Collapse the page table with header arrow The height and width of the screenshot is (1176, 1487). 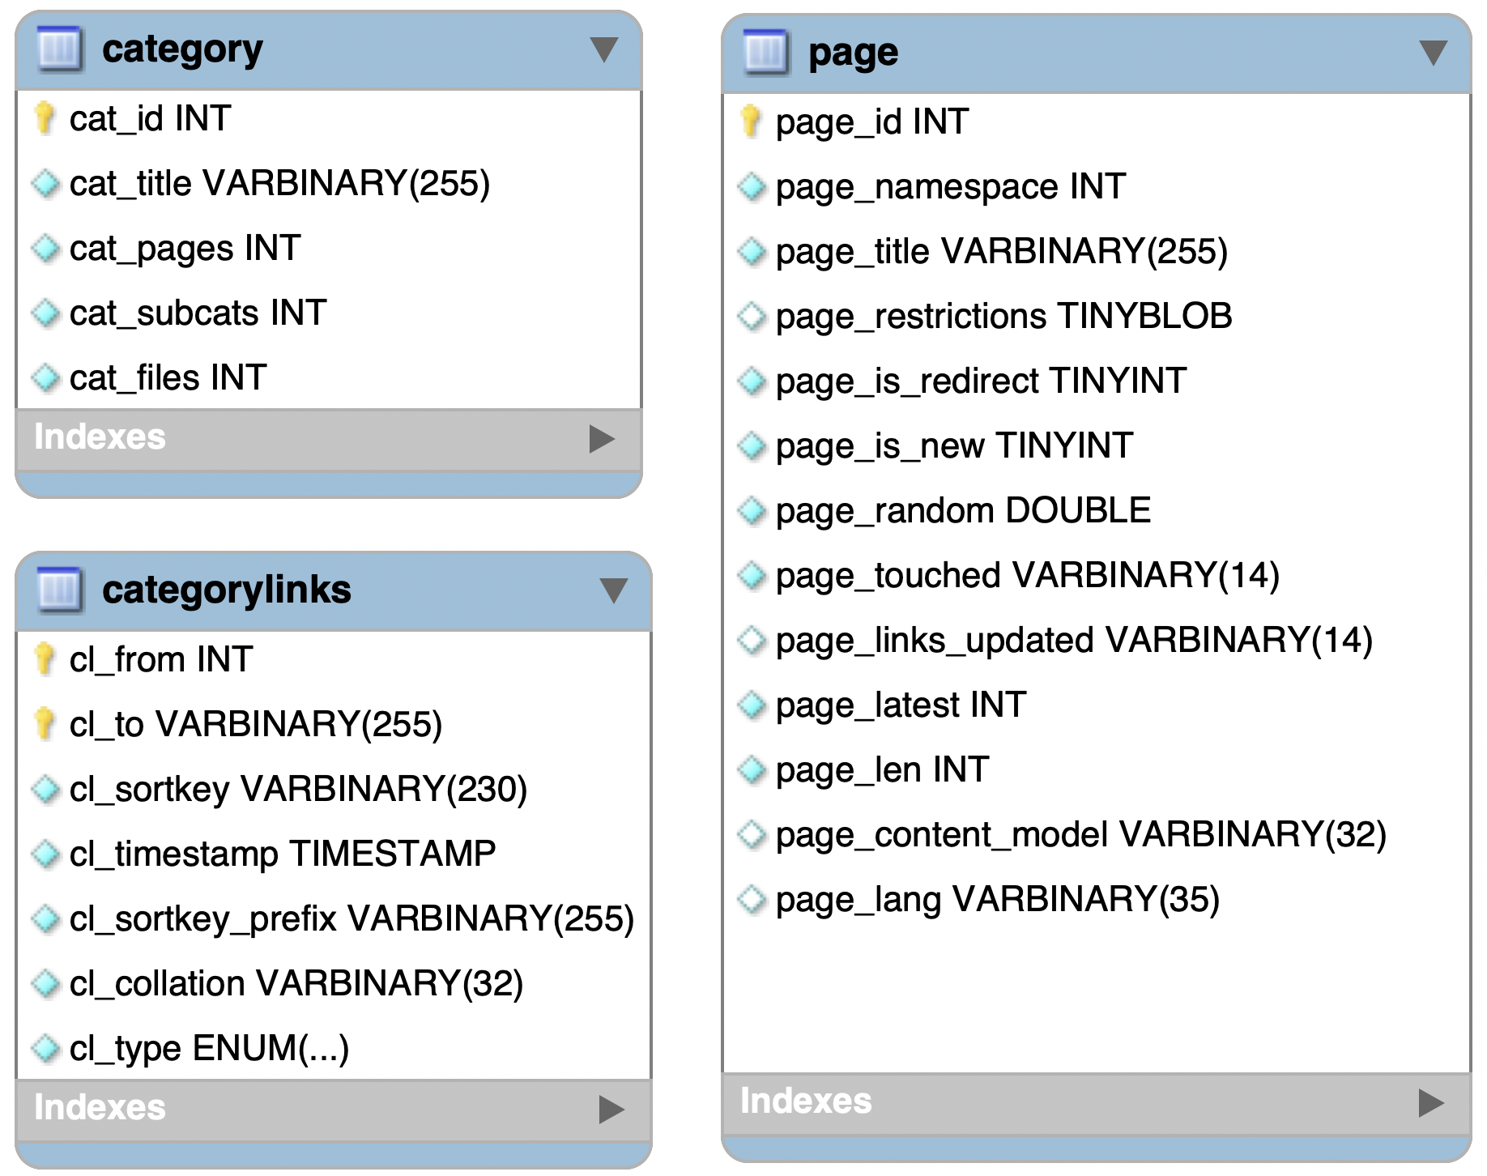click(x=1434, y=53)
